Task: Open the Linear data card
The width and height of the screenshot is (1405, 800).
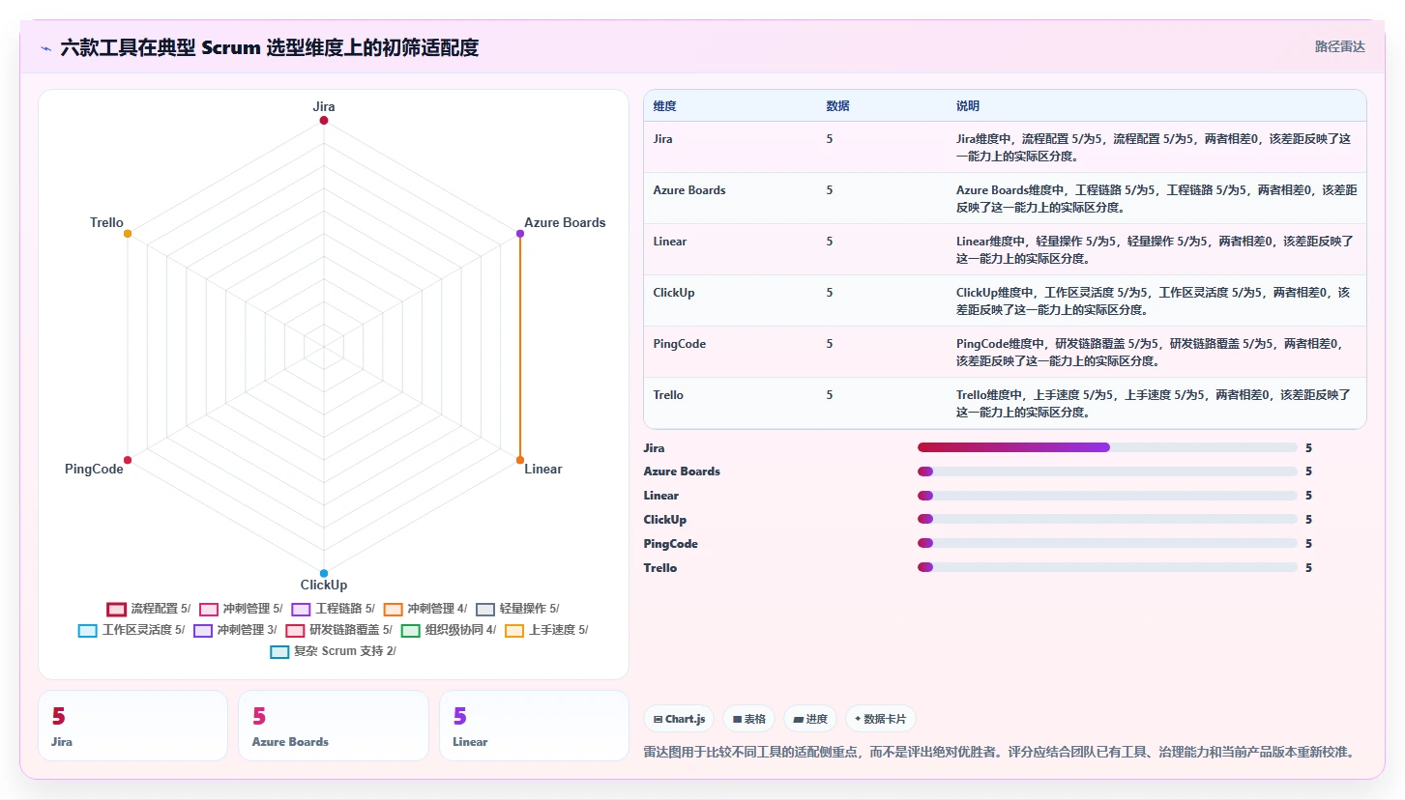Action: point(534,726)
